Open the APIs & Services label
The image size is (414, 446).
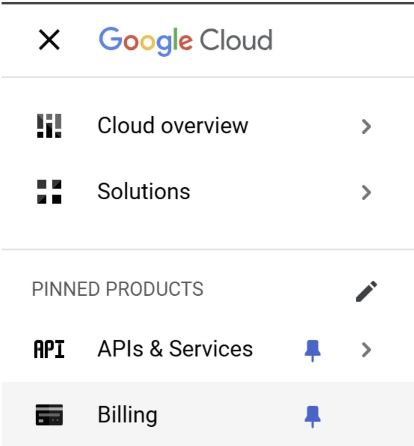click(x=175, y=349)
